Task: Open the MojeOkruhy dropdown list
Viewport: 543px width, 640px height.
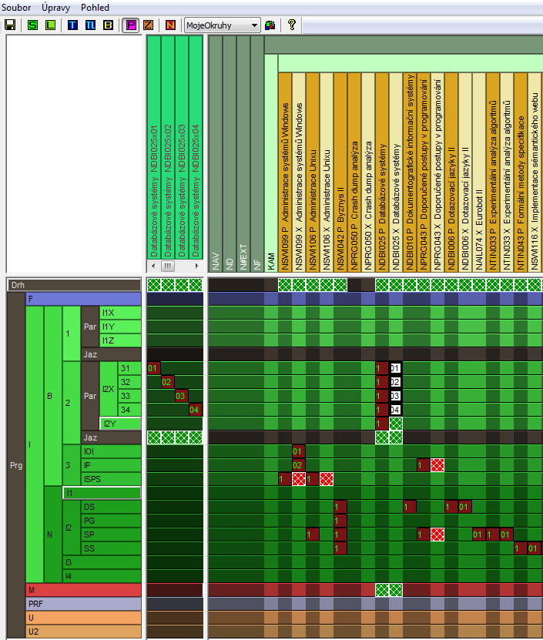Action: (255, 25)
